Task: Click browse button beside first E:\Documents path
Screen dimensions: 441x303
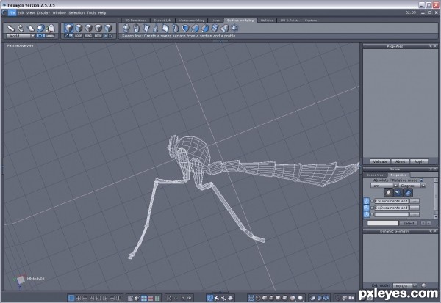Action: [415, 201]
